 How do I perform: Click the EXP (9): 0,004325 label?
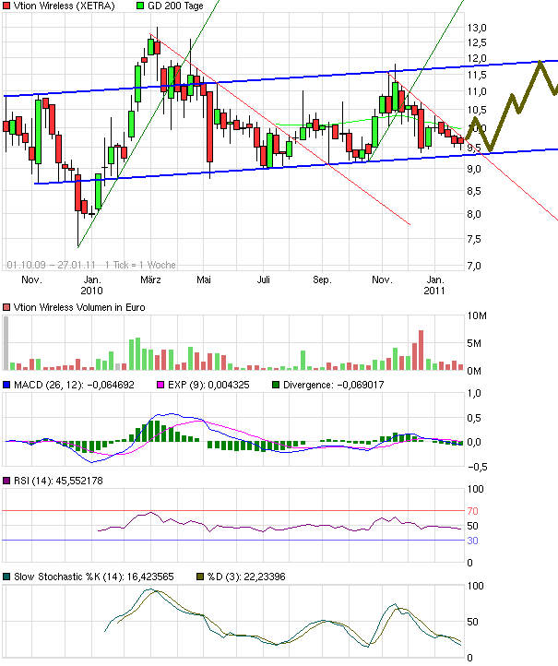coord(208,385)
